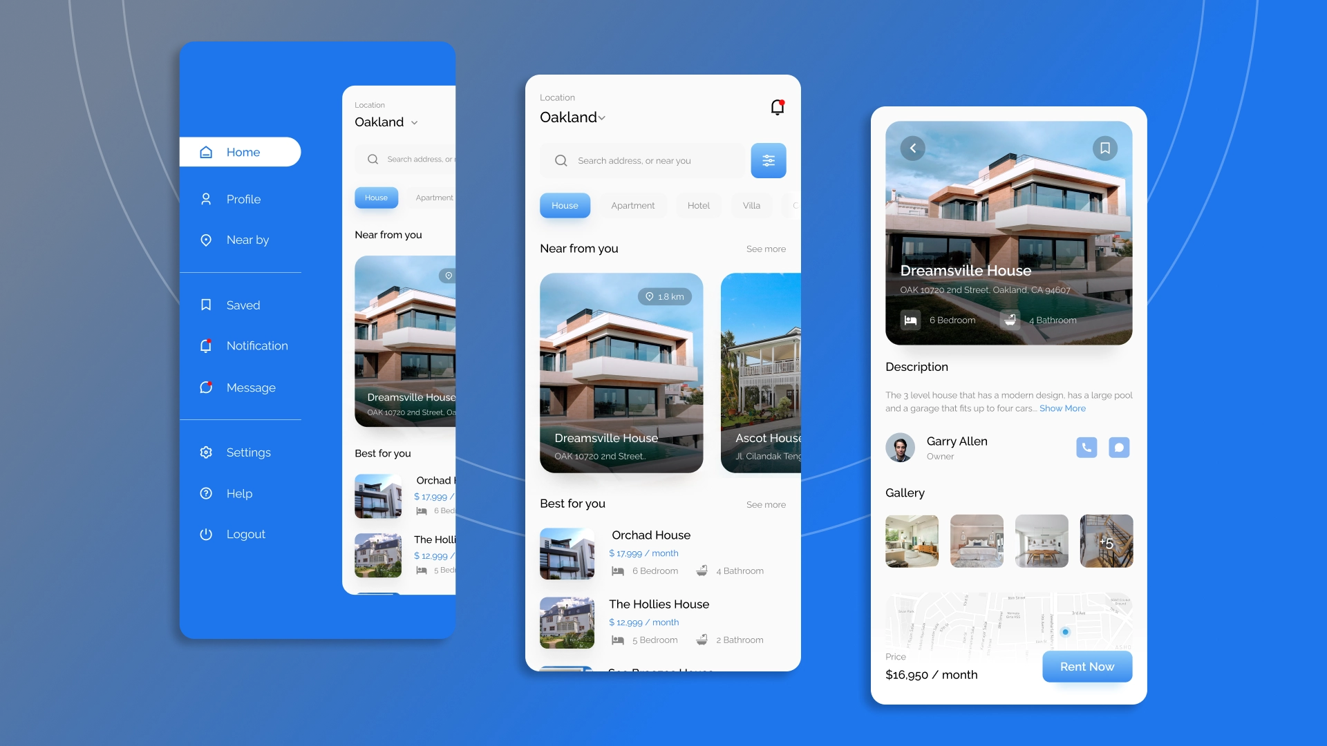Viewport: 1327px width, 746px height.
Task: Click the gallery thumbnail showing plus 5 more
Action: click(x=1106, y=539)
